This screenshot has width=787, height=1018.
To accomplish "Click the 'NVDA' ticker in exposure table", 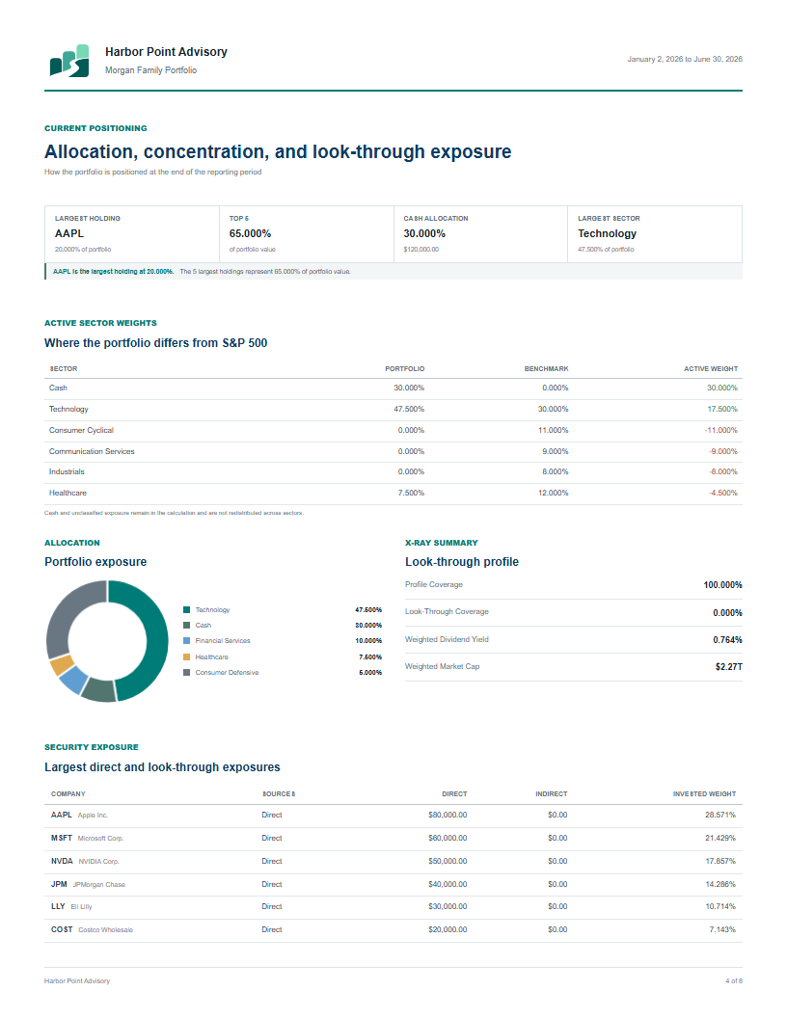I will click(62, 861).
